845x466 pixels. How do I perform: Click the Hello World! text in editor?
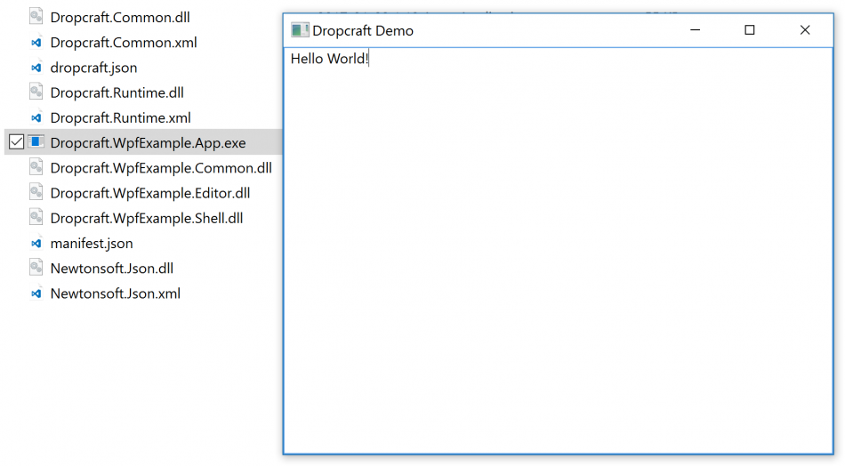pos(329,58)
